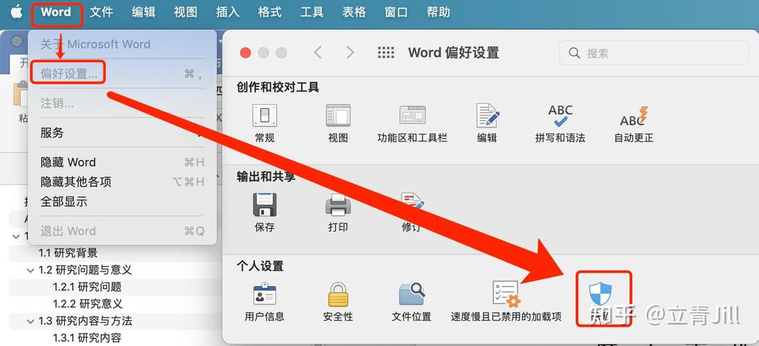Open the Word menu in menu bar
Viewport: 759px width, 346px height.
click(56, 12)
